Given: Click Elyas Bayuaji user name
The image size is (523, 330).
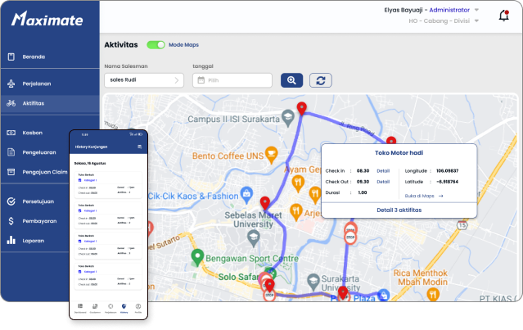Looking at the screenshot, I should point(404,10).
